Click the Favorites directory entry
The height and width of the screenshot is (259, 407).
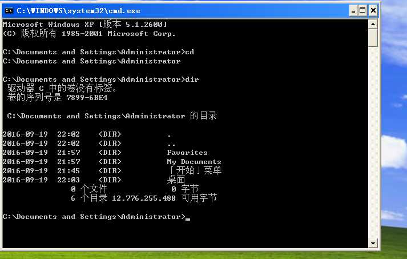pos(187,153)
